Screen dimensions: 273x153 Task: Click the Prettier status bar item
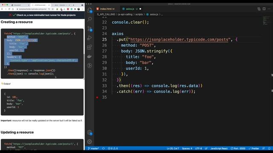(254, 148)
